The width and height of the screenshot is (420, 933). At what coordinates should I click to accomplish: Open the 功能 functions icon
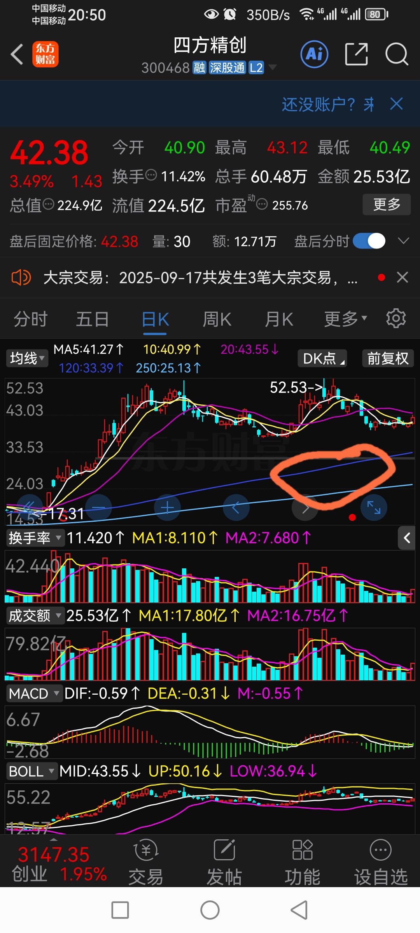tap(302, 862)
